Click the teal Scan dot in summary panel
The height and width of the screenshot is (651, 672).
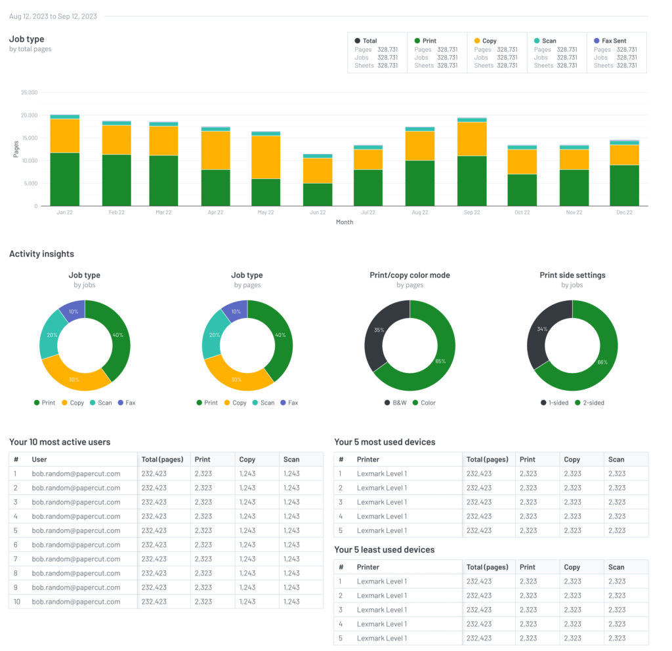(x=536, y=41)
